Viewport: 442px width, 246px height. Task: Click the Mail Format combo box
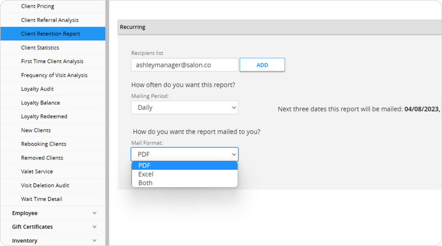(x=185, y=154)
